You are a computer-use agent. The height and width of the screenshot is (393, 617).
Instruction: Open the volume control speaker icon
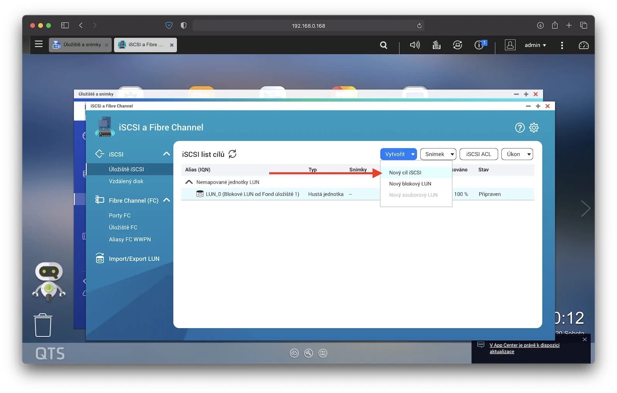(x=415, y=45)
